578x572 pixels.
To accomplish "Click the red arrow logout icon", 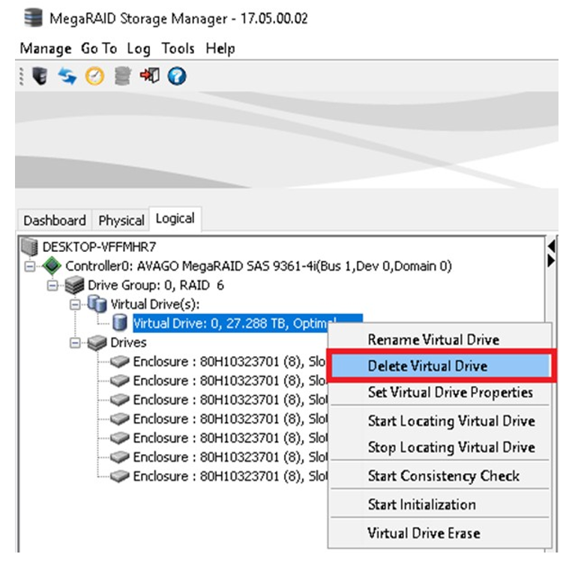I will tap(150, 76).
